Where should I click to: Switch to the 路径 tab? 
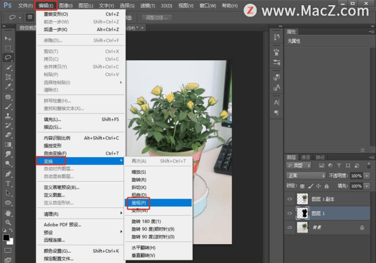pos(320,157)
